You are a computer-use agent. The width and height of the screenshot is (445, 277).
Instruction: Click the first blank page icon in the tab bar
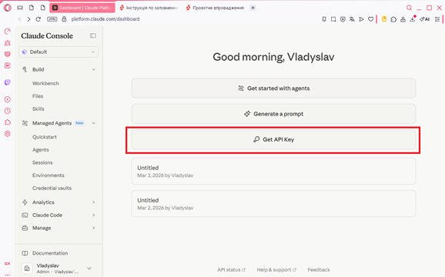(32, 8)
